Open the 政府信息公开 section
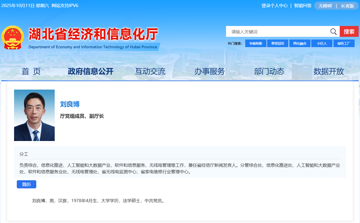This screenshot has width=360, height=223. (x=90, y=71)
